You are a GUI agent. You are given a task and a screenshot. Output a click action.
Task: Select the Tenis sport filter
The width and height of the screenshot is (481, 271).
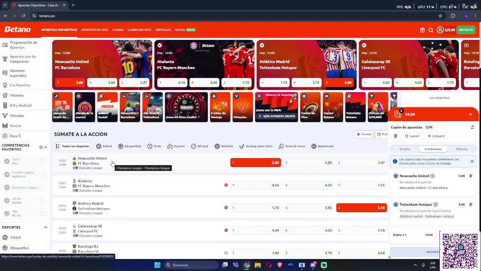[154, 146]
